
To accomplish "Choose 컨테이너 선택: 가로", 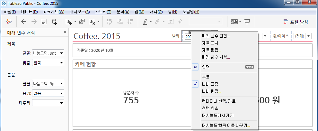I will [225, 101].
